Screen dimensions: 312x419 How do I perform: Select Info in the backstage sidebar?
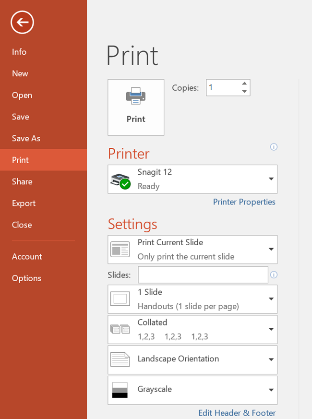click(x=19, y=52)
